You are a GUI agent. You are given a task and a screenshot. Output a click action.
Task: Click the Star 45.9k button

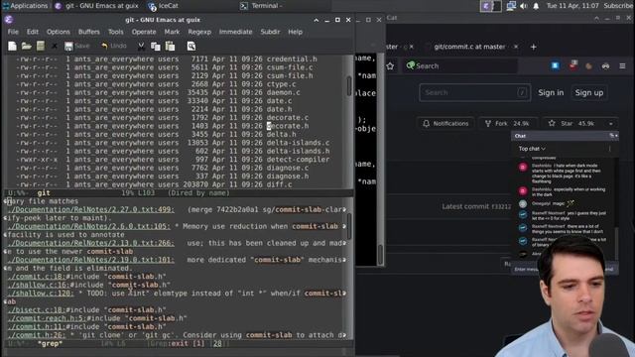click(x=572, y=123)
